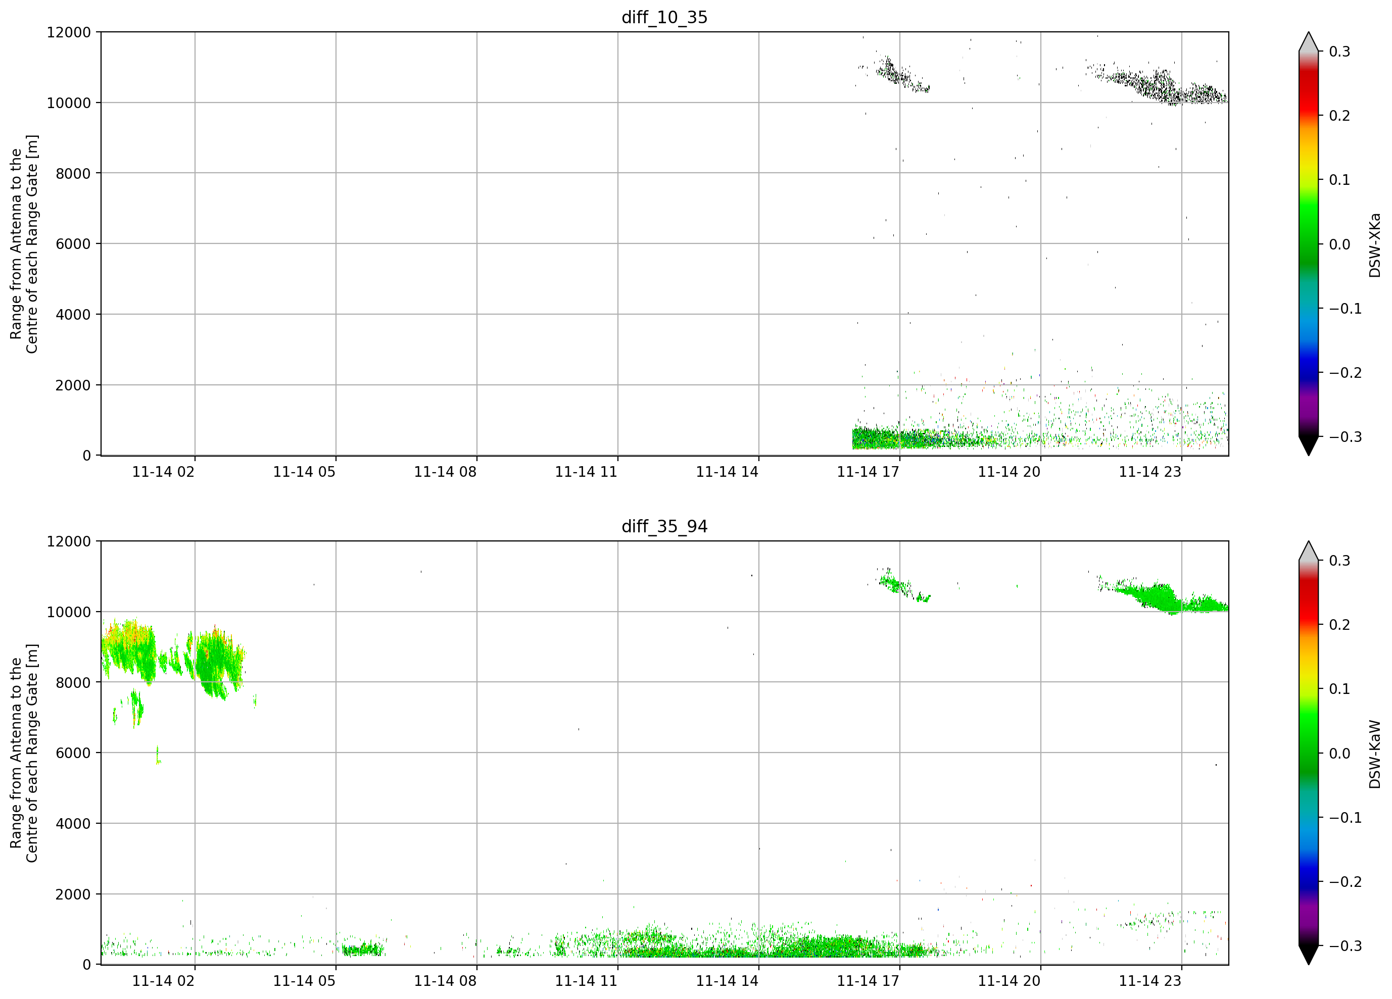Screen dimensions: 1392x999
Task: Click the 0.0 tick on DSW-XKa colorbar
Action: point(1339,245)
